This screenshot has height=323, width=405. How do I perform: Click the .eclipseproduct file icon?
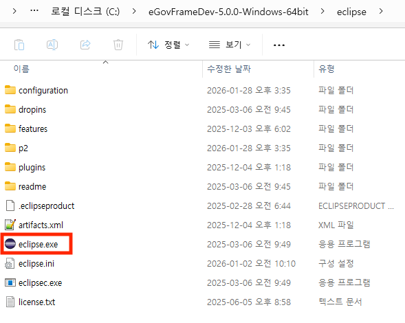click(10, 205)
